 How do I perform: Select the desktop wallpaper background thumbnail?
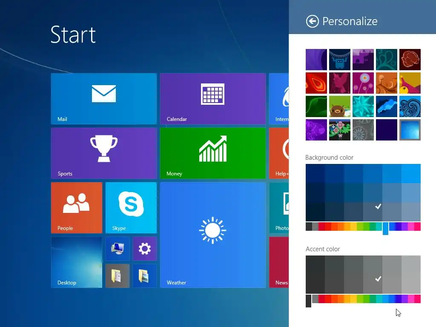[410, 130]
